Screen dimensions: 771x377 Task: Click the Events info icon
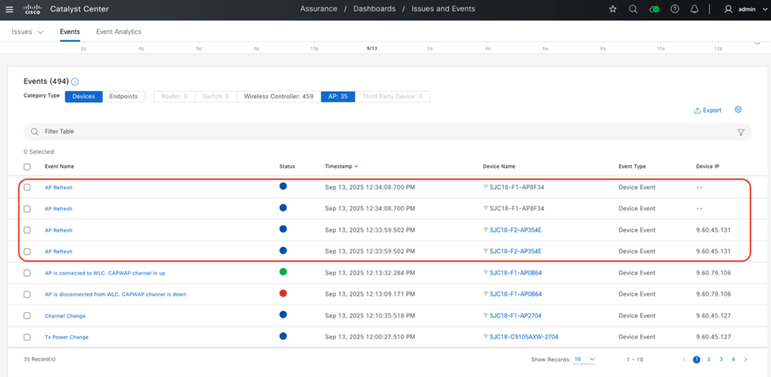coord(75,82)
